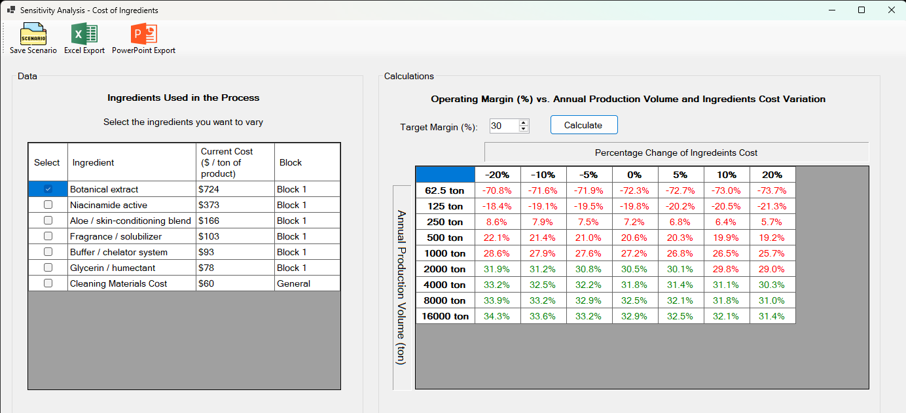The width and height of the screenshot is (906, 413).
Task: Click the Block column header
Action: 307,162
